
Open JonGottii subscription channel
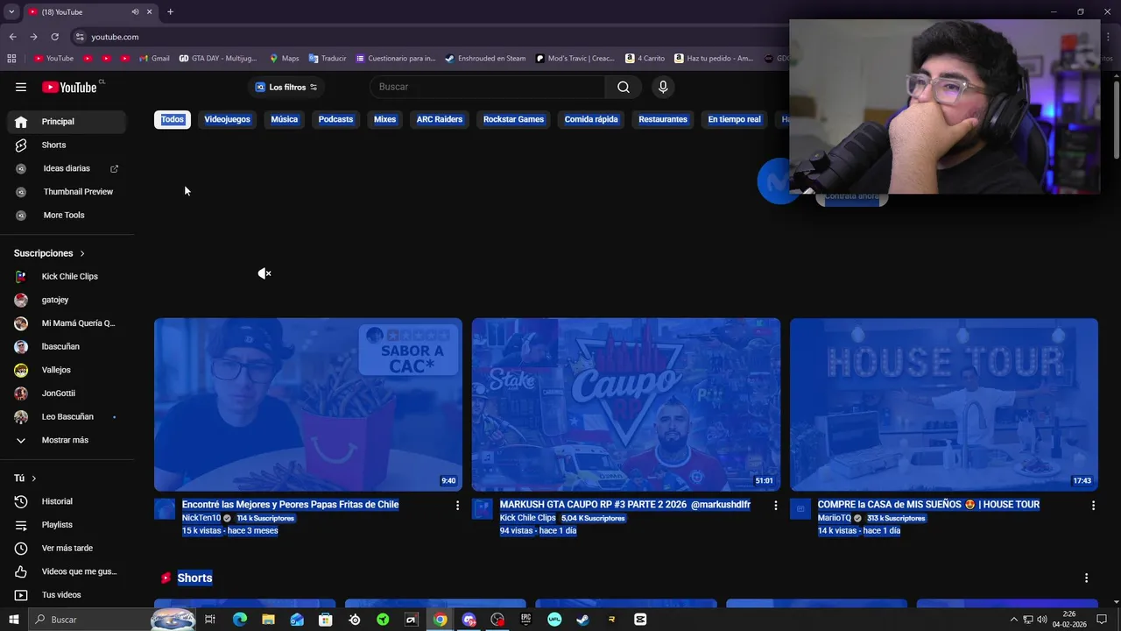[67, 393]
